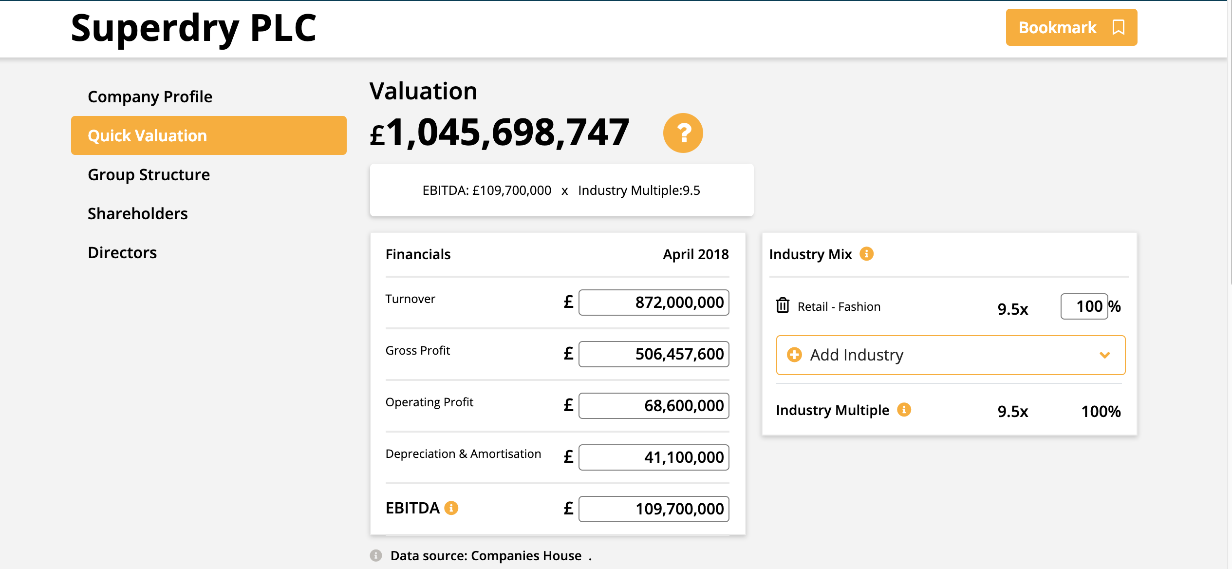Edit the EBITDA amount field
The height and width of the screenshot is (569, 1232).
[x=653, y=509]
